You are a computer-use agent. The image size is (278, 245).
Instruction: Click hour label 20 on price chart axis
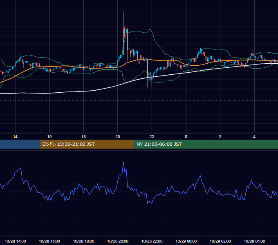[118, 137]
